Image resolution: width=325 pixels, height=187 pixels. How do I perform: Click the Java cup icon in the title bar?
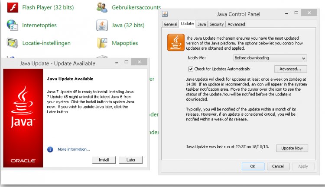pos(165,14)
